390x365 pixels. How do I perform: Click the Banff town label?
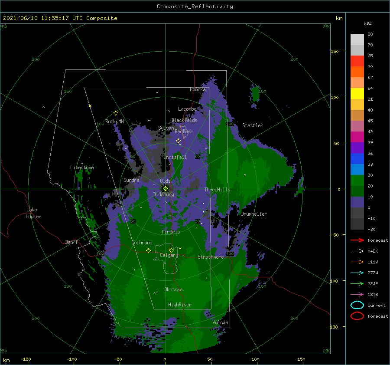[71, 242]
